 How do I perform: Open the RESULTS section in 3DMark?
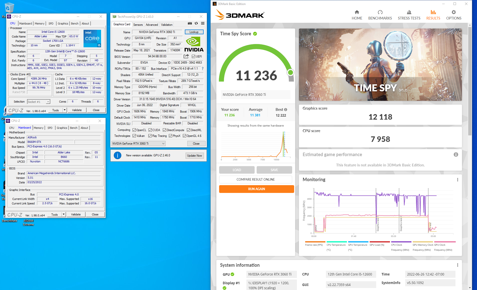point(433,15)
